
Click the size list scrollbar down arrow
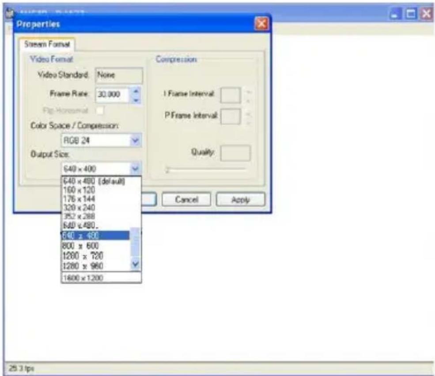136,264
